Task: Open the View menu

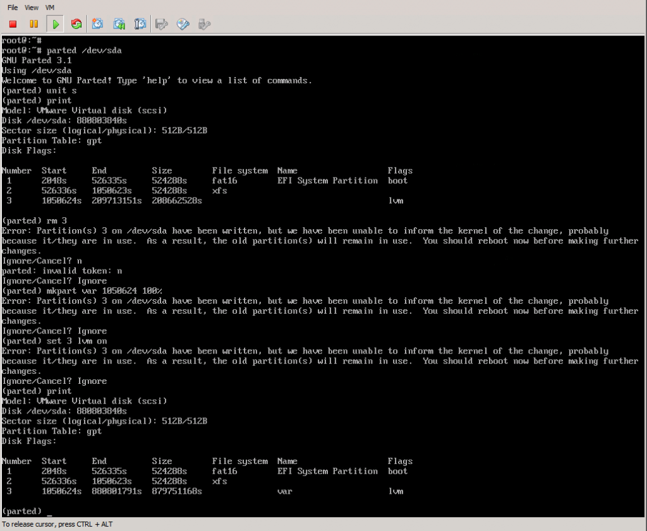Action: pyautogui.click(x=31, y=7)
